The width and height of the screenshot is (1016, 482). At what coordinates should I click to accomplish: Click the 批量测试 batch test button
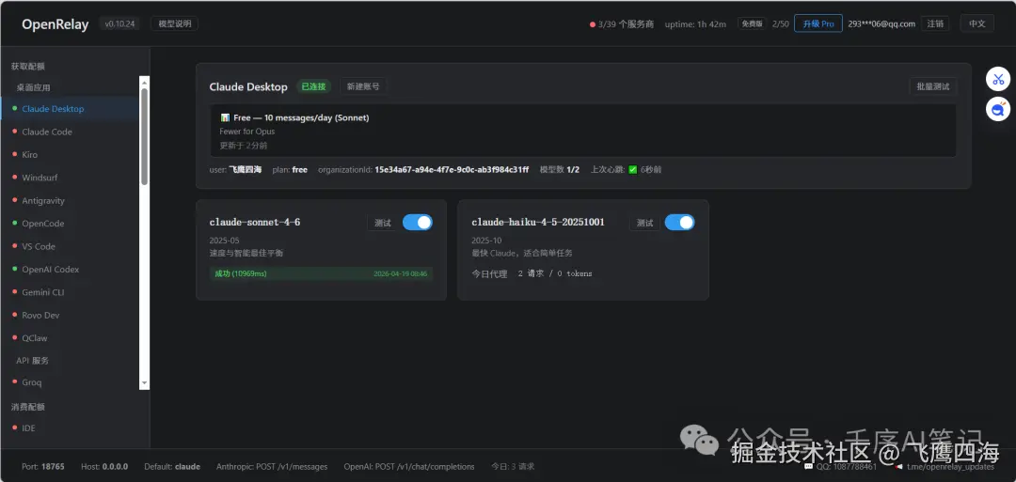click(x=933, y=86)
